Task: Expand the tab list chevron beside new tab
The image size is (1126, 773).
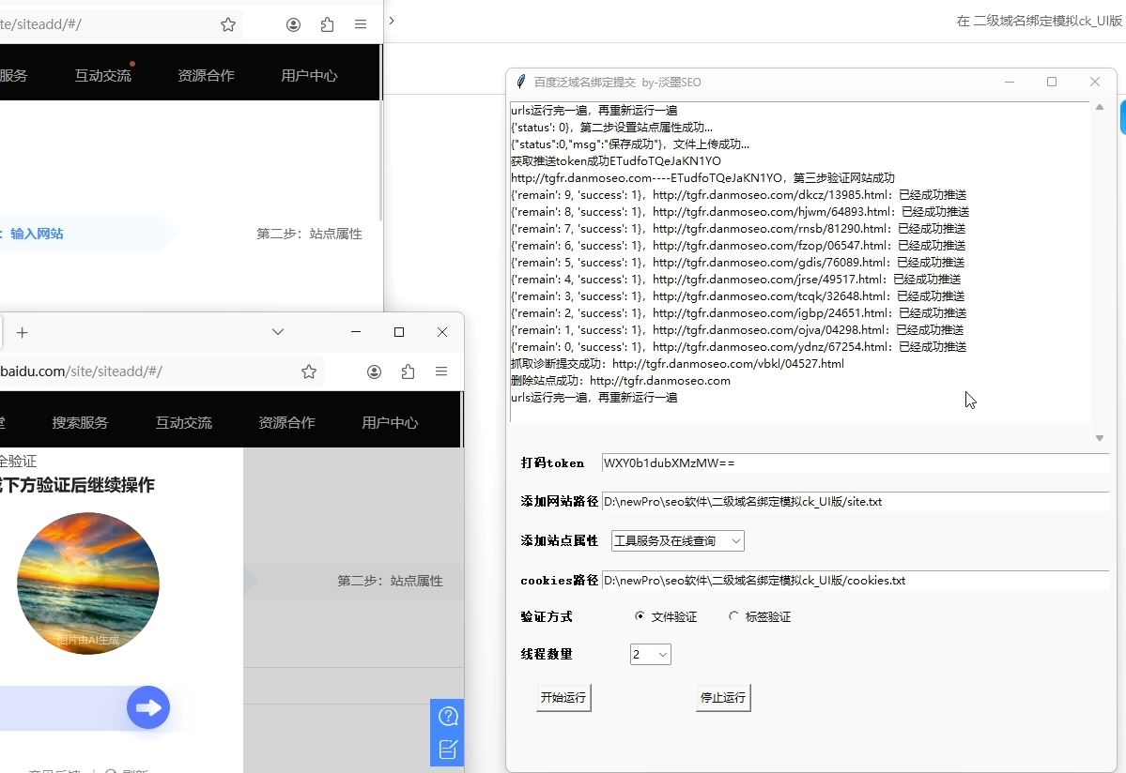Action: (277, 332)
